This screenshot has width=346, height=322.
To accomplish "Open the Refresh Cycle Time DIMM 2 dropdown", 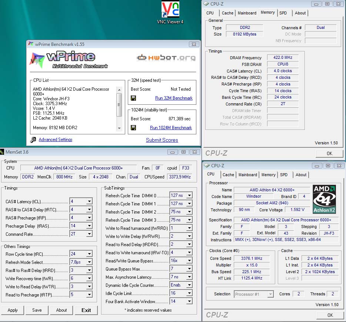I will pyautogui.click(x=189, y=212).
